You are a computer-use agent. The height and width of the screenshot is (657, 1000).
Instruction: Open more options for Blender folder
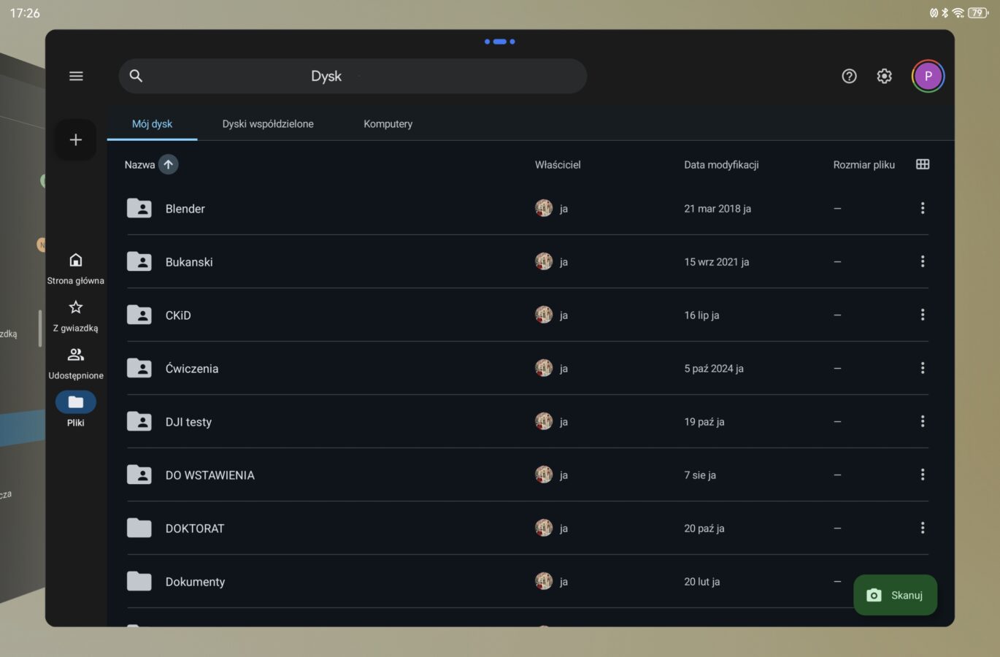click(923, 208)
